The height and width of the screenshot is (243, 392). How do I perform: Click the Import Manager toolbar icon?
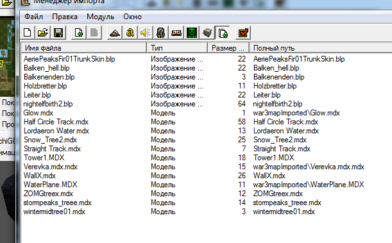(223, 33)
